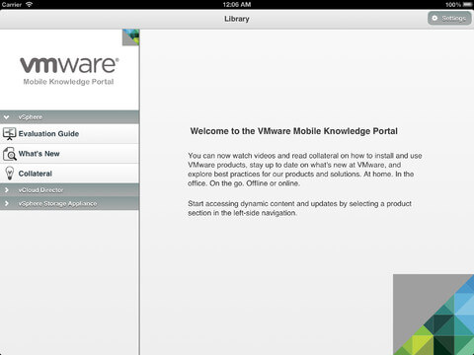Click the Collateral lightbulb icon
The image size is (474, 355).
pos(10,174)
